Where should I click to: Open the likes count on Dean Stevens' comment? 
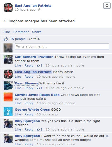pos(40,88)
